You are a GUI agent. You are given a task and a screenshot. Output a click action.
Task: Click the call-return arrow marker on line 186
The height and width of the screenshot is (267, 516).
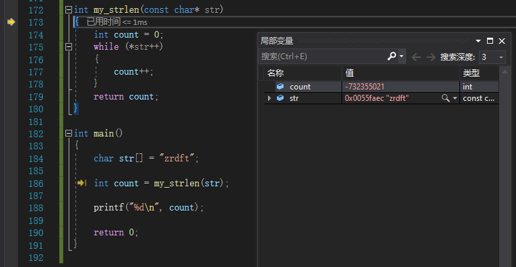[x=82, y=183]
